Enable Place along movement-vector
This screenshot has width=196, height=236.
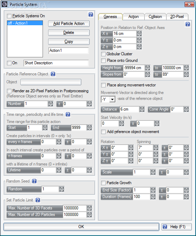pos(103,85)
